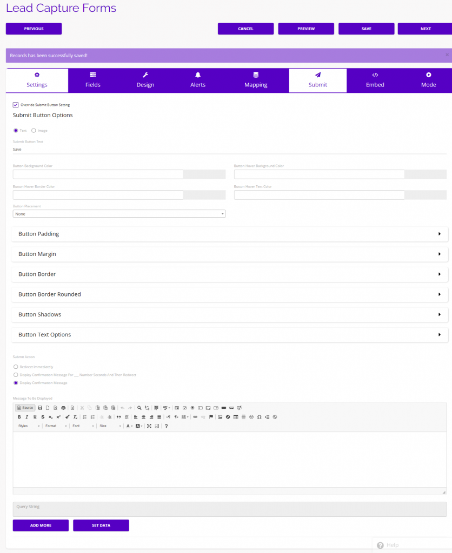452x553 pixels.
Task: Click the Print icon in the editor
Action: (63, 408)
